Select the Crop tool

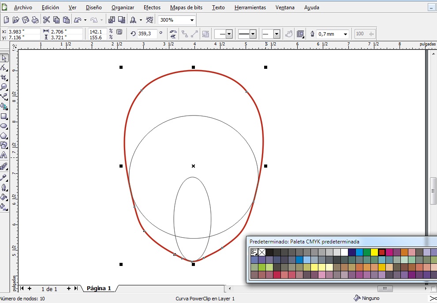(4, 77)
